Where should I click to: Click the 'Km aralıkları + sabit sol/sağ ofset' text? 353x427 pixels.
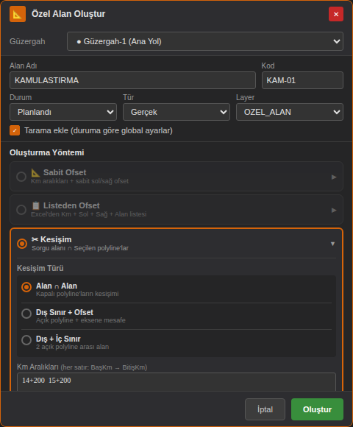pos(79,181)
